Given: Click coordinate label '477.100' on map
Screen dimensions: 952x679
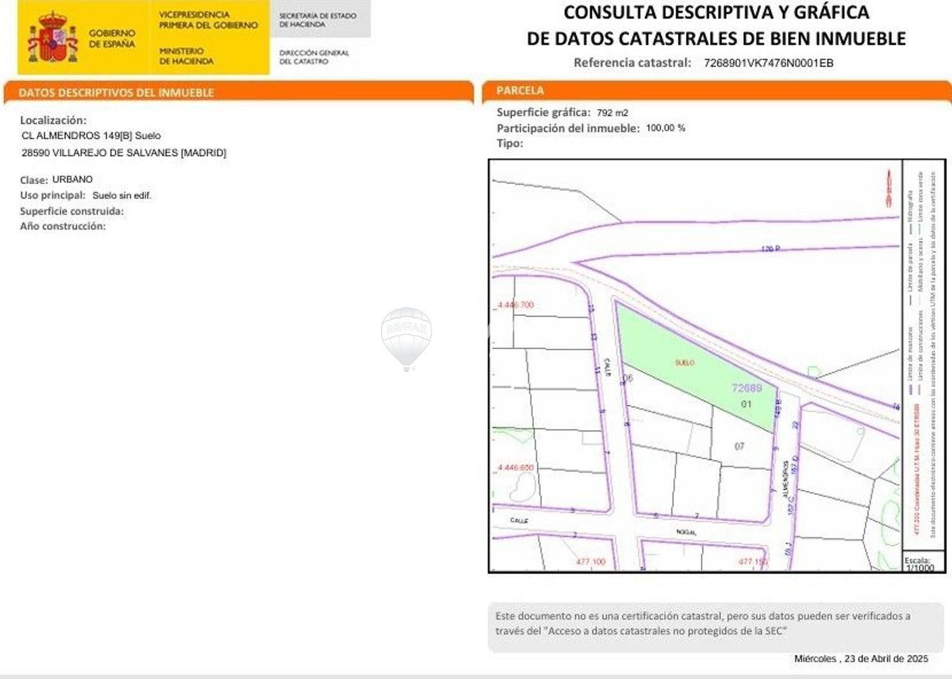Looking at the screenshot, I should 590,562.
